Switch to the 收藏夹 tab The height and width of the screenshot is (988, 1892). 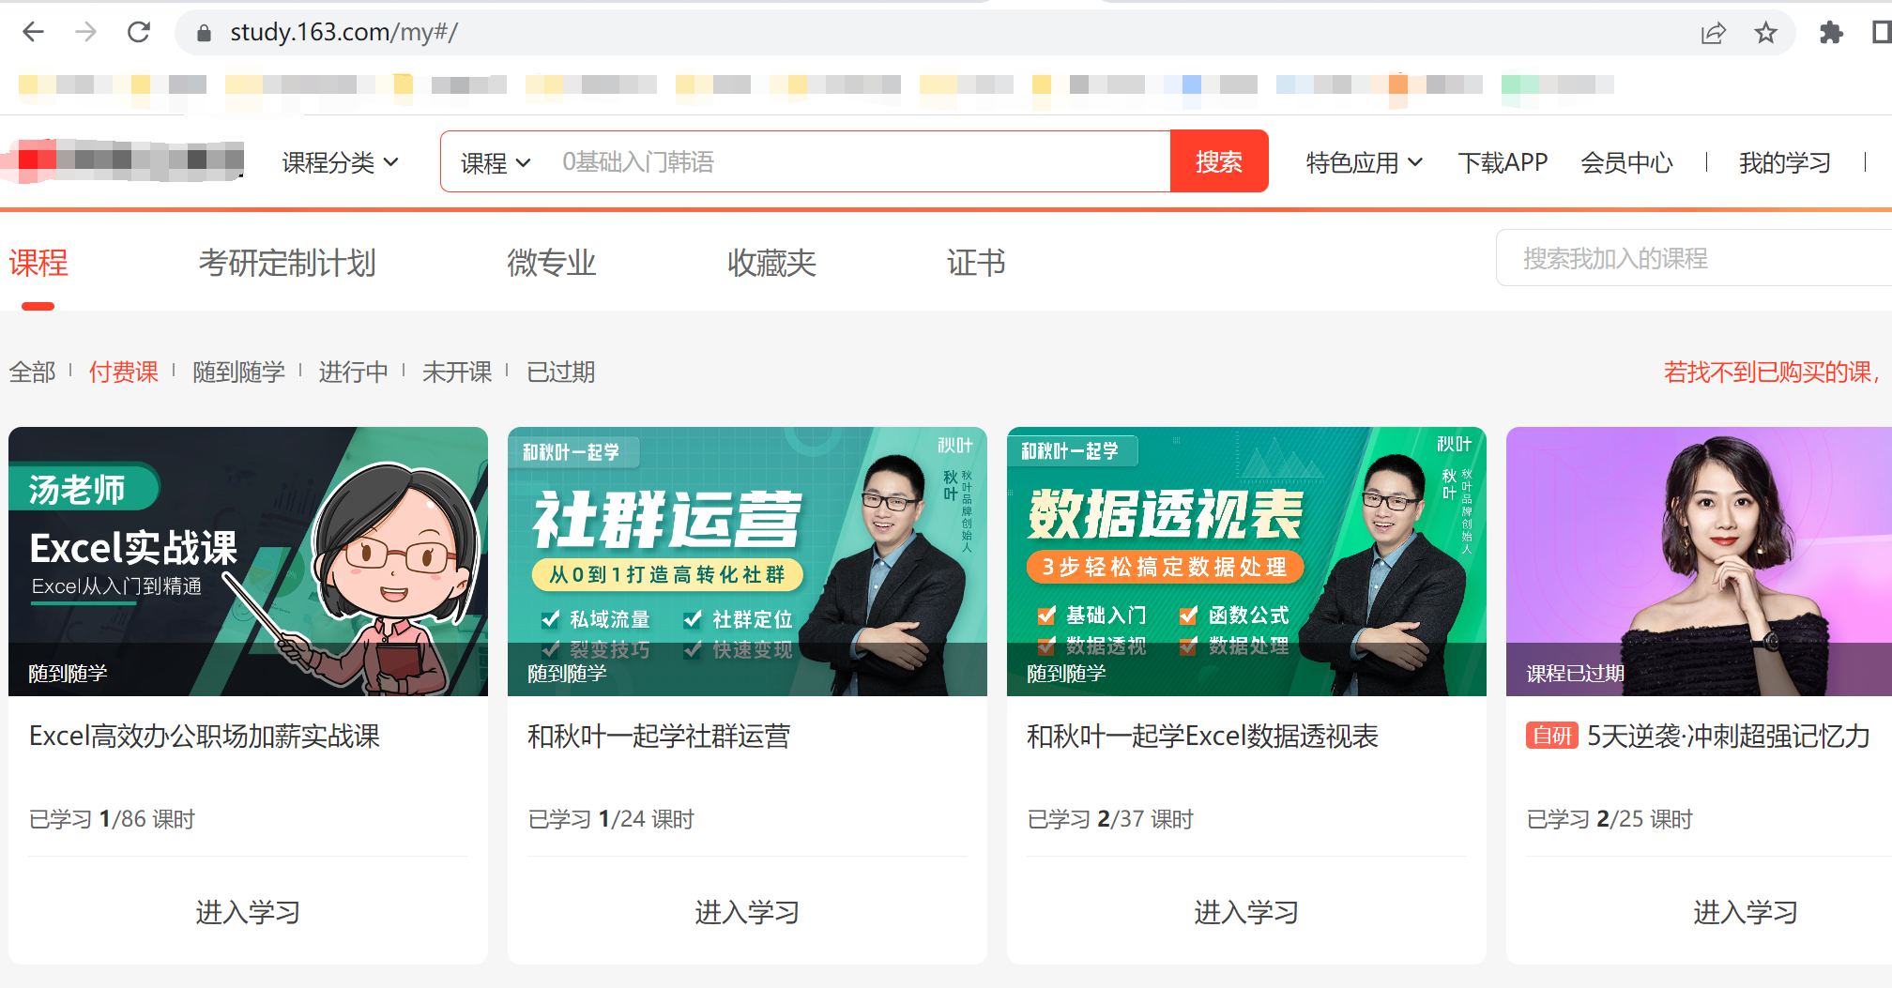point(771,264)
